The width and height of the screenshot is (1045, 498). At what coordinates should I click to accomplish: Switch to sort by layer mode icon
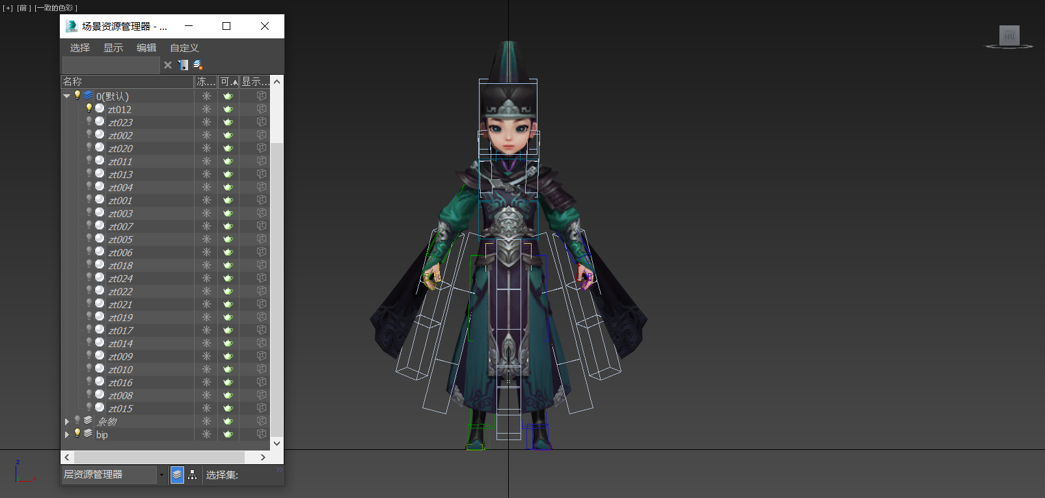[177, 475]
